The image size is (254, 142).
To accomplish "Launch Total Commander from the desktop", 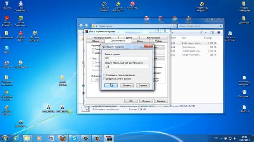I will point(21,6).
